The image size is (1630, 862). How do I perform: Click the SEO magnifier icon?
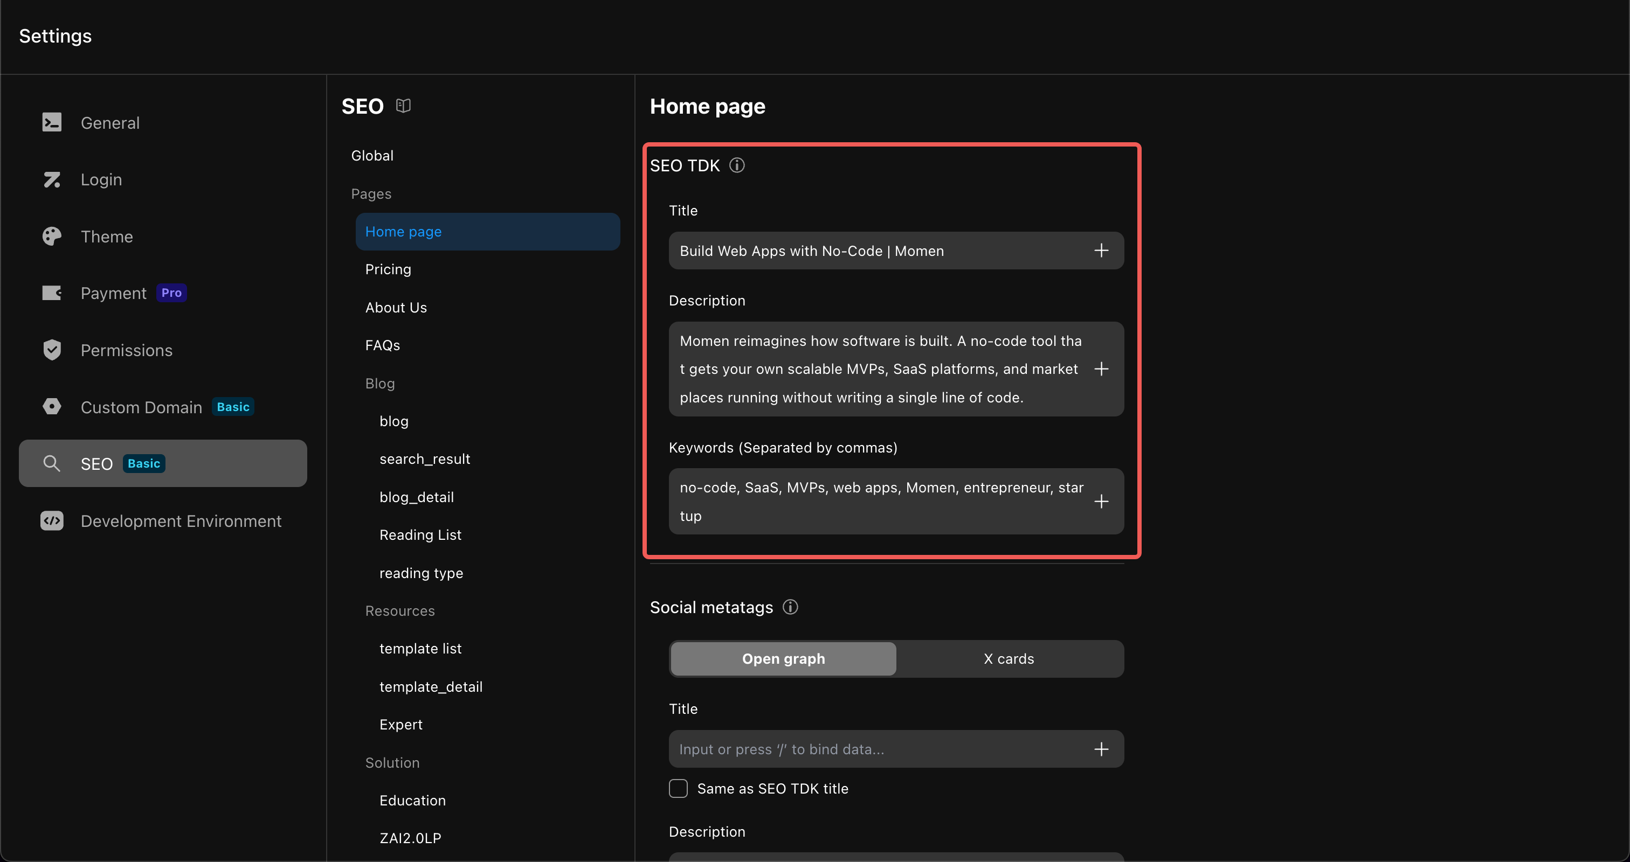52,463
